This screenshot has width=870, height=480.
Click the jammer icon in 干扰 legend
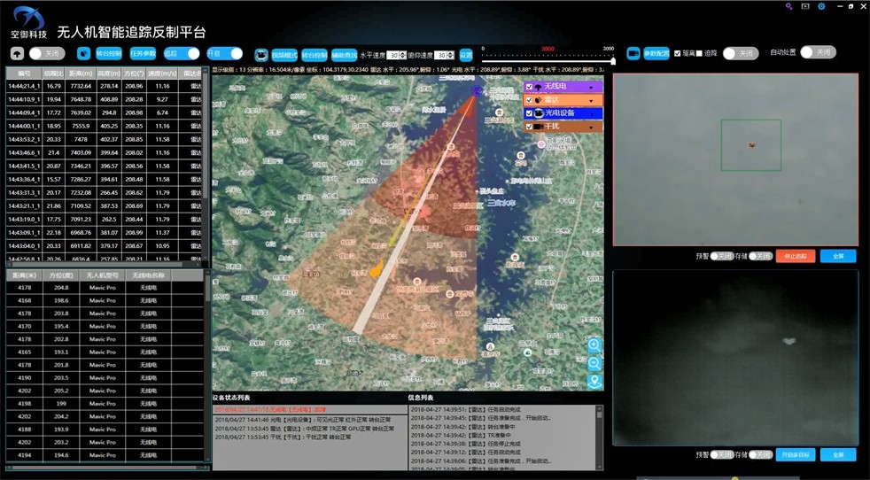538,127
